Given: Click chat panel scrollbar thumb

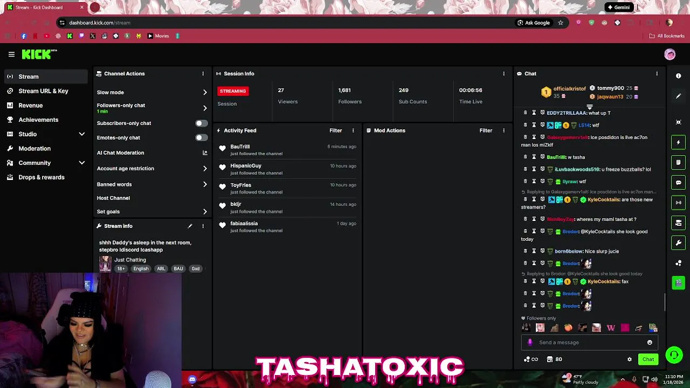Looking at the screenshot, I should click(665, 302).
